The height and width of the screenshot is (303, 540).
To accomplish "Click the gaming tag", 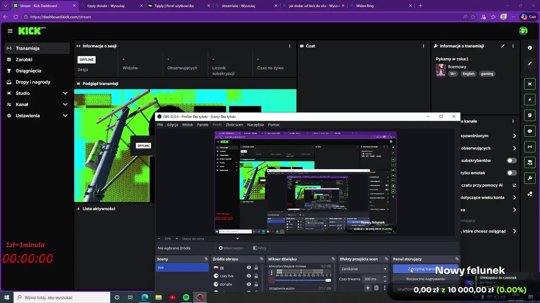I will tap(487, 74).
